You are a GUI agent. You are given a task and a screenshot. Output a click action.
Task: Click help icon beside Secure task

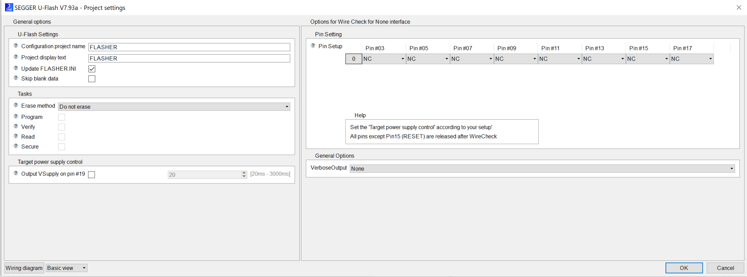click(16, 146)
